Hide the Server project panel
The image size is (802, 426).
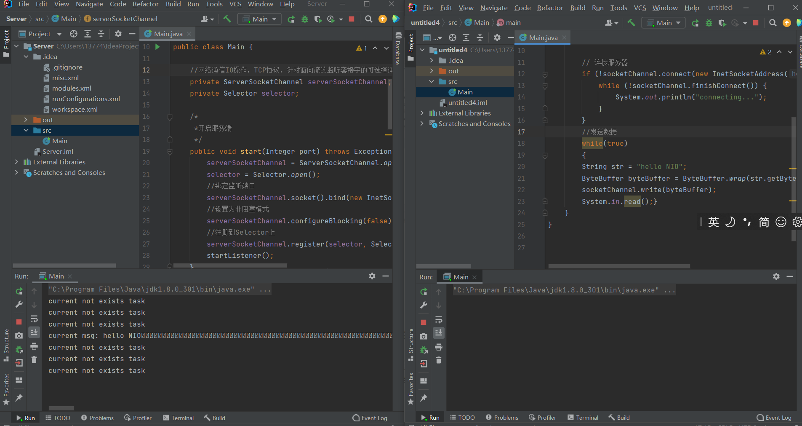[x=132, y=34]
